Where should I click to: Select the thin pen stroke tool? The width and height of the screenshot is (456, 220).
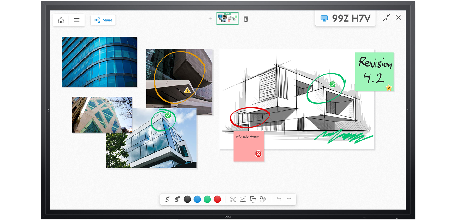coord(168,199)
